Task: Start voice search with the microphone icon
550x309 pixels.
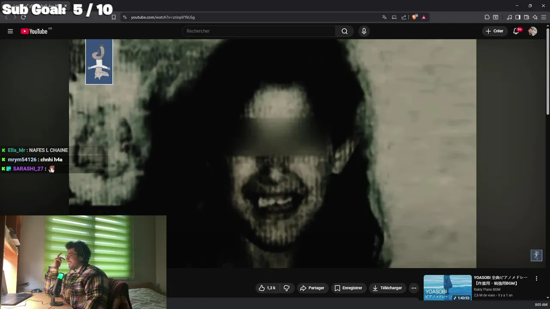Action: pos(364,31)
